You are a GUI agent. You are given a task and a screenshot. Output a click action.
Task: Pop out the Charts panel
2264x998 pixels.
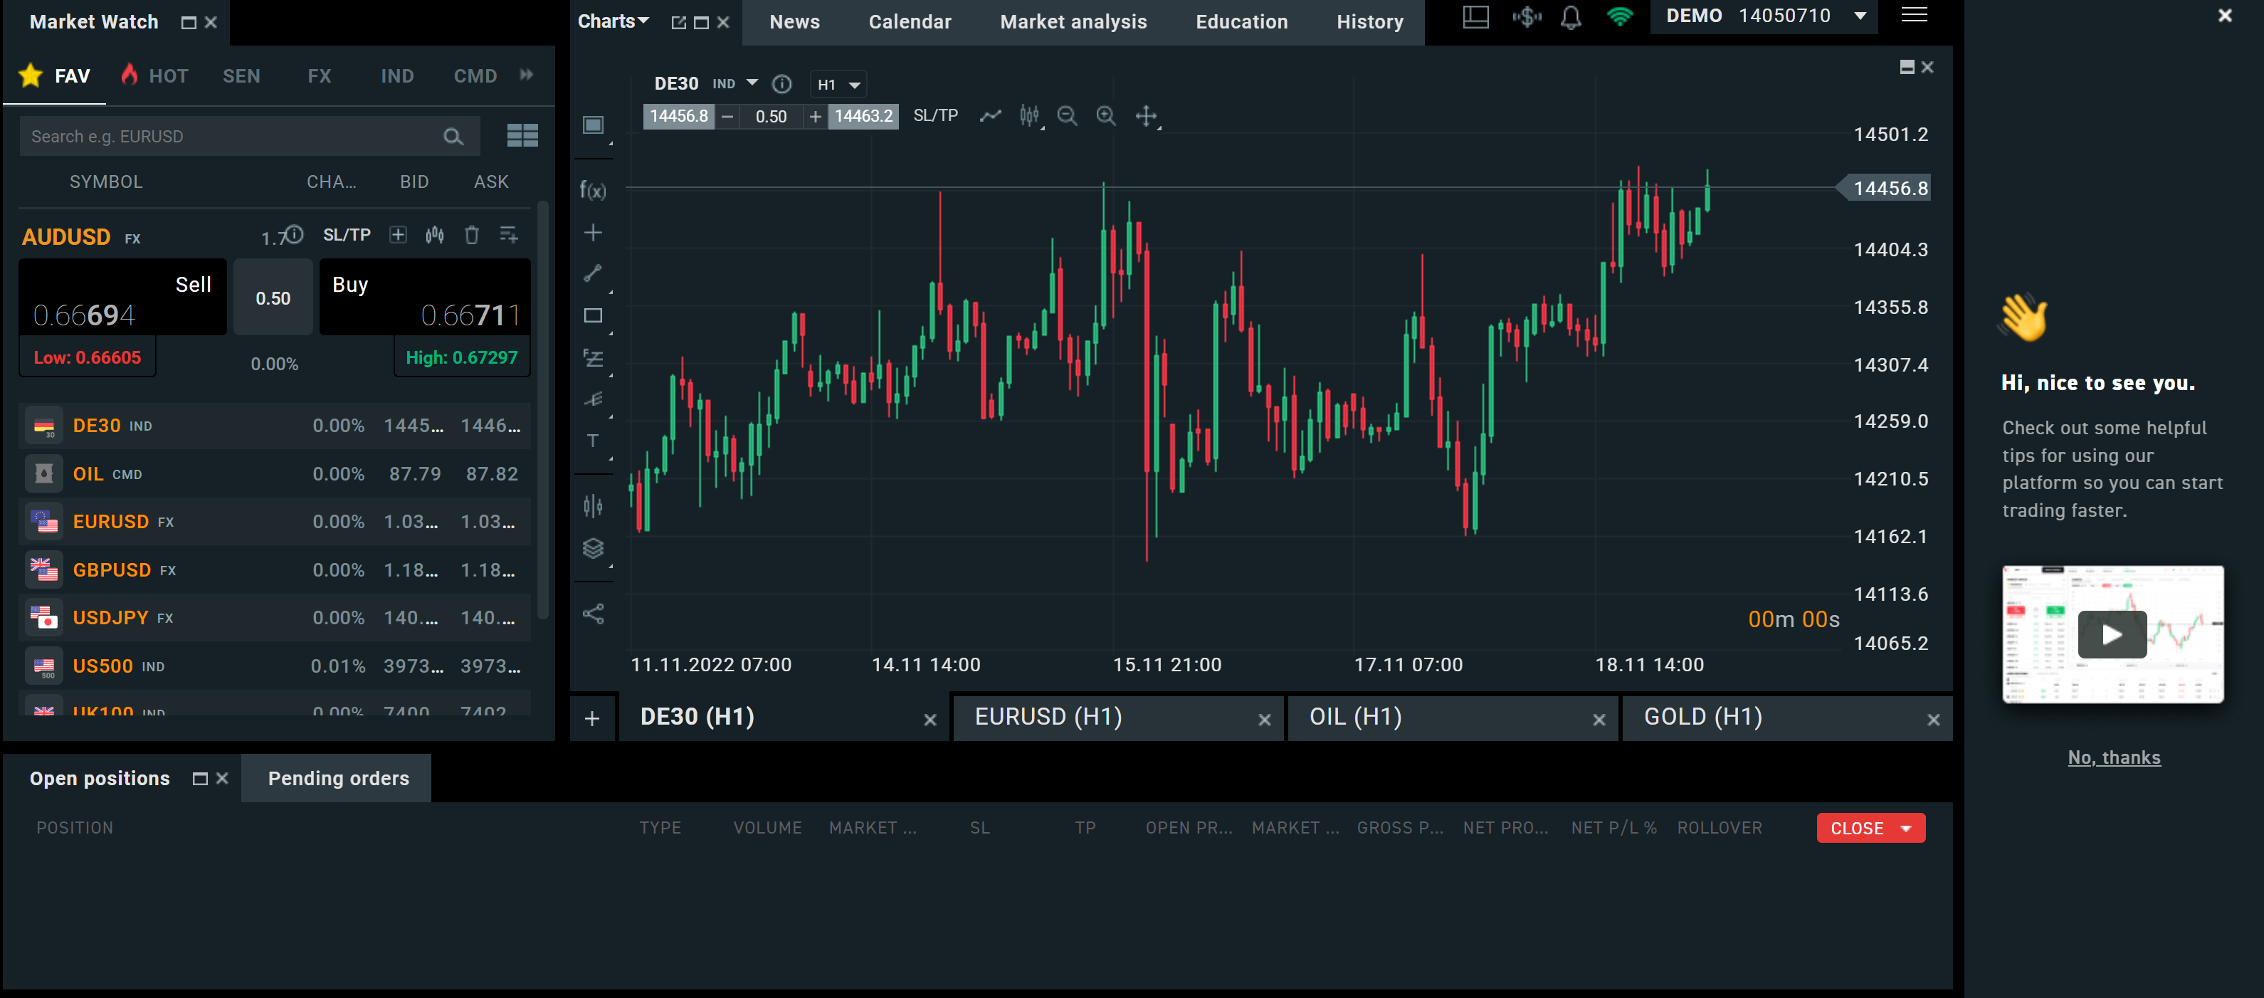click(x=678, y=23)
